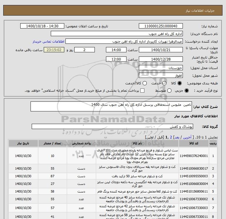Click item code 114421006733002
226x219 pixels.
click(194, 199)
